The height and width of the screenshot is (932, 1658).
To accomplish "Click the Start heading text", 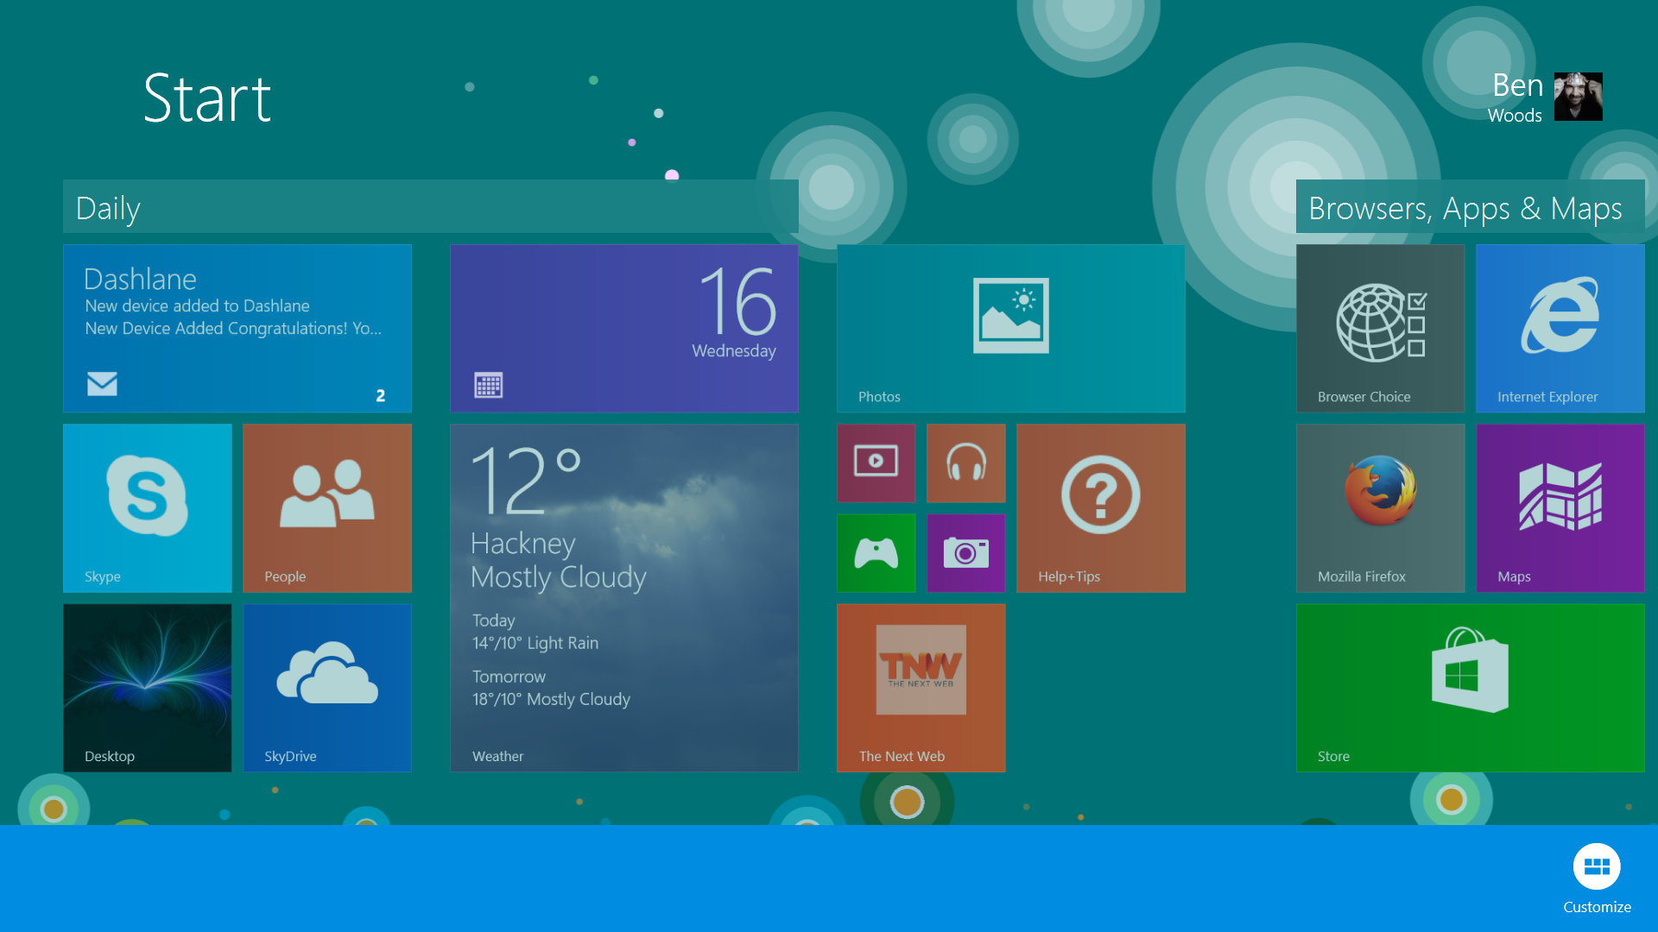I will (207, 98).
